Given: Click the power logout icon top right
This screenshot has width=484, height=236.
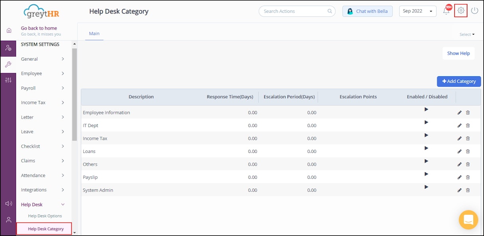Looking at the screenshot, I should [x=474, y=11].
